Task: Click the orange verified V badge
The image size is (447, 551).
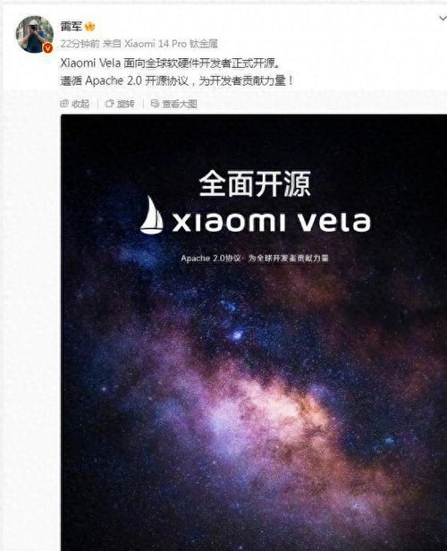Action: click(x=47, y=48)
